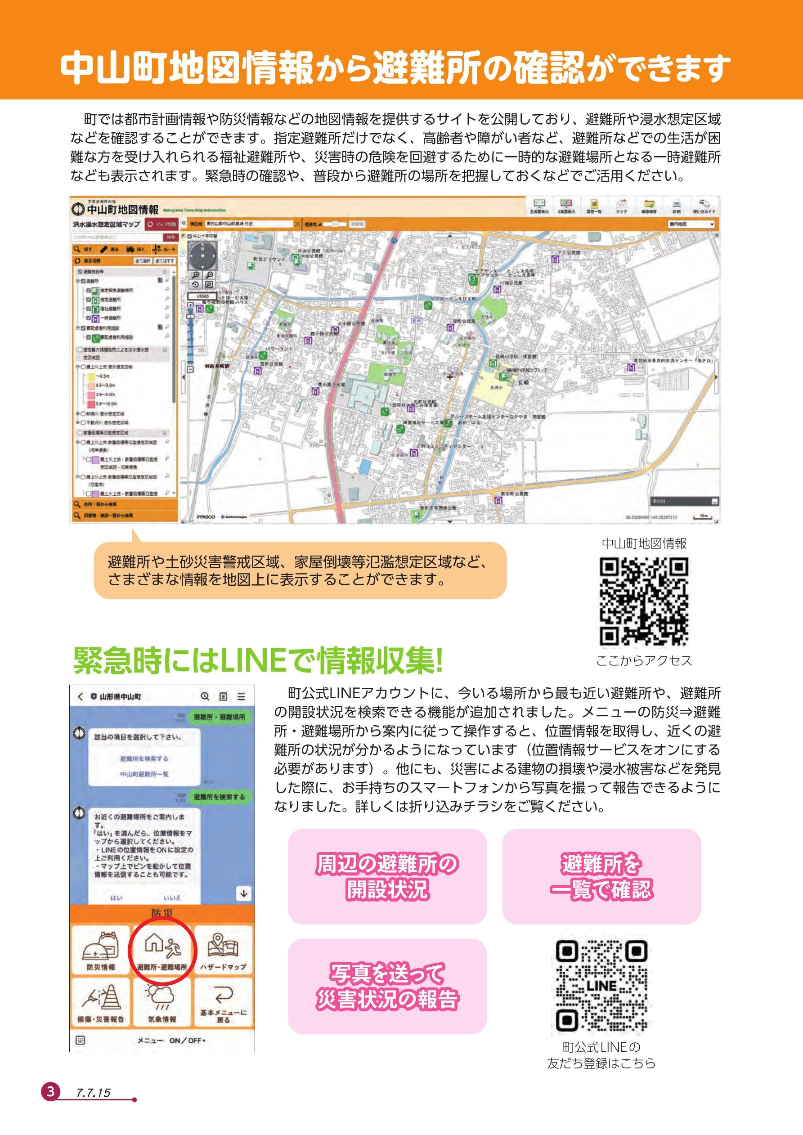Click the LINE chat search magnifier icon

205,696
